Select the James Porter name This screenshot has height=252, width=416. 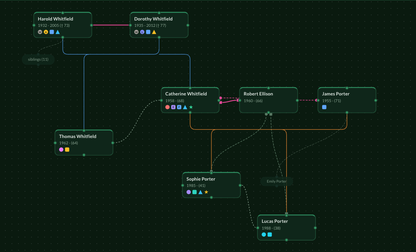(x=336, y=94)
